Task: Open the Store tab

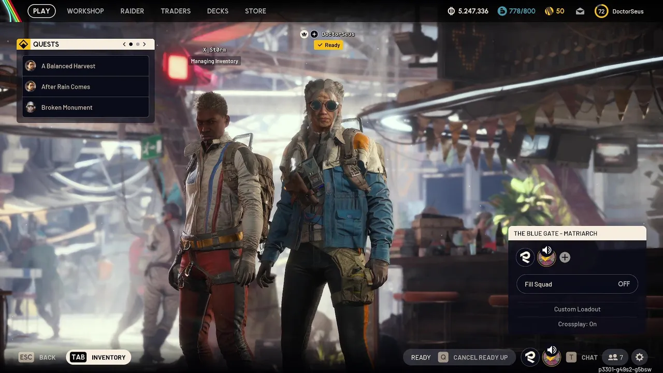Action: (x=255, y=11)
